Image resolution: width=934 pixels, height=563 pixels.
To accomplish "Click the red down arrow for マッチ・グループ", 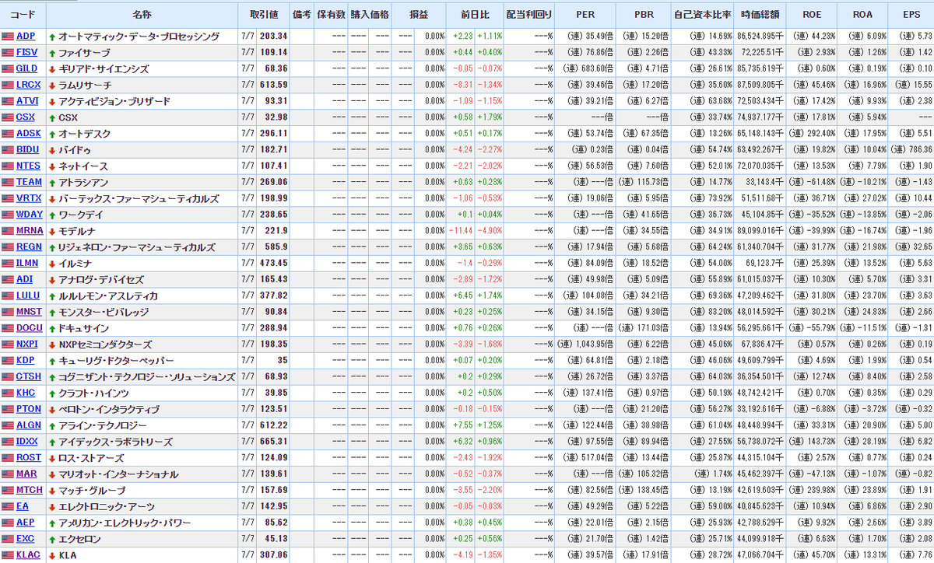I will (52, 491).
